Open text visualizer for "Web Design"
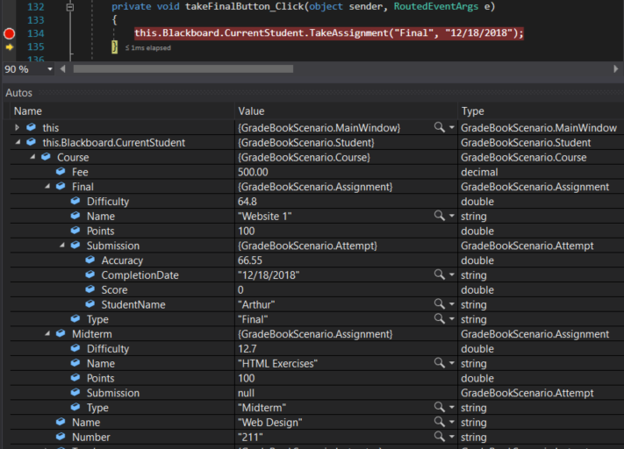The width and height of the screenshot is (624, 449). coord(440,422)
